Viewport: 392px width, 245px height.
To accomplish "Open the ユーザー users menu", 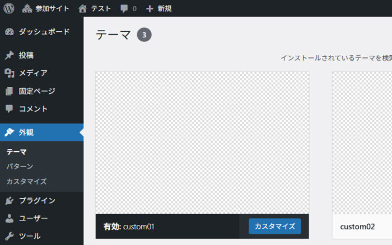I will (33, 218).
